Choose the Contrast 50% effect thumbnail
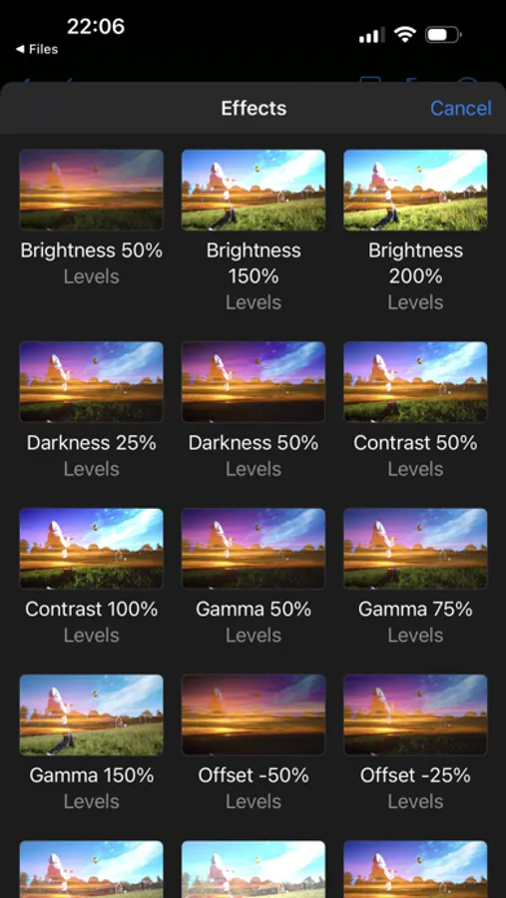 coord(415,382)
